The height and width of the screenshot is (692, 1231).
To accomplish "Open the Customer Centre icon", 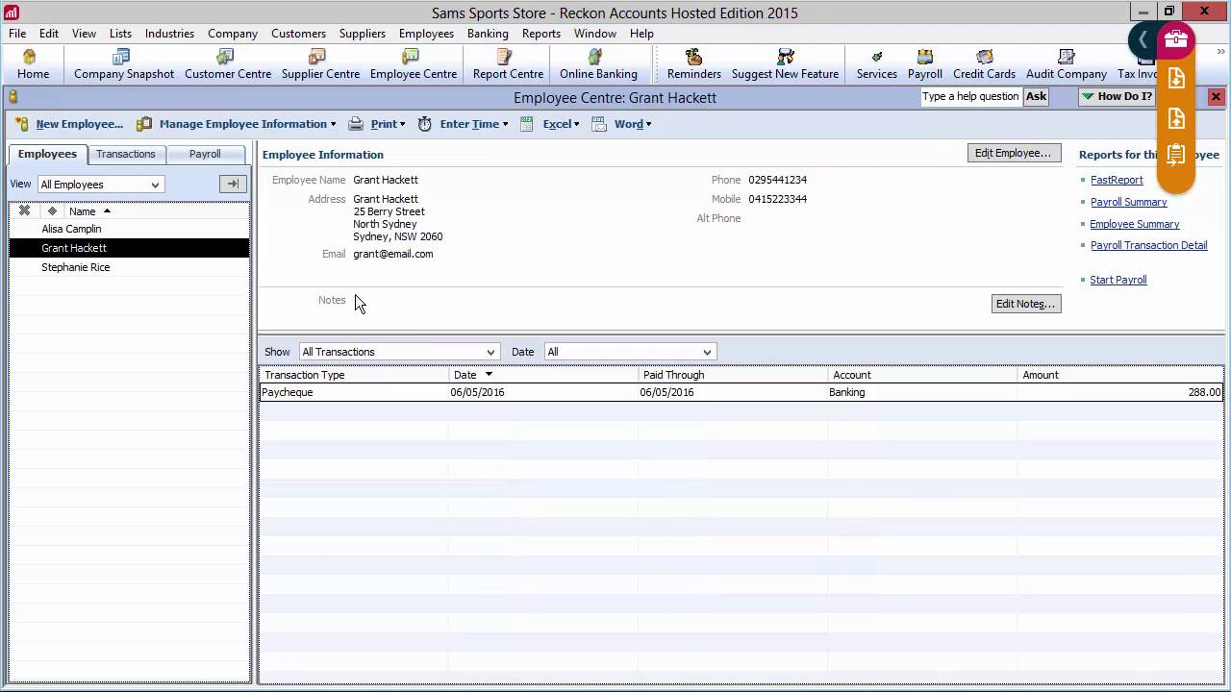I will pyautogui.click(x=227, y=64).
